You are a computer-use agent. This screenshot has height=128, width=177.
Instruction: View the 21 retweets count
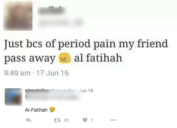(x=66, y=120)
